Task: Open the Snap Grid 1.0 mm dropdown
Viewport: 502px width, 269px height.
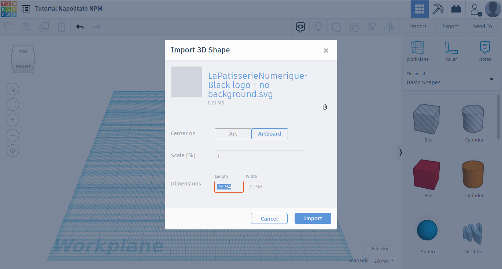Action: [x=384, y=261]
